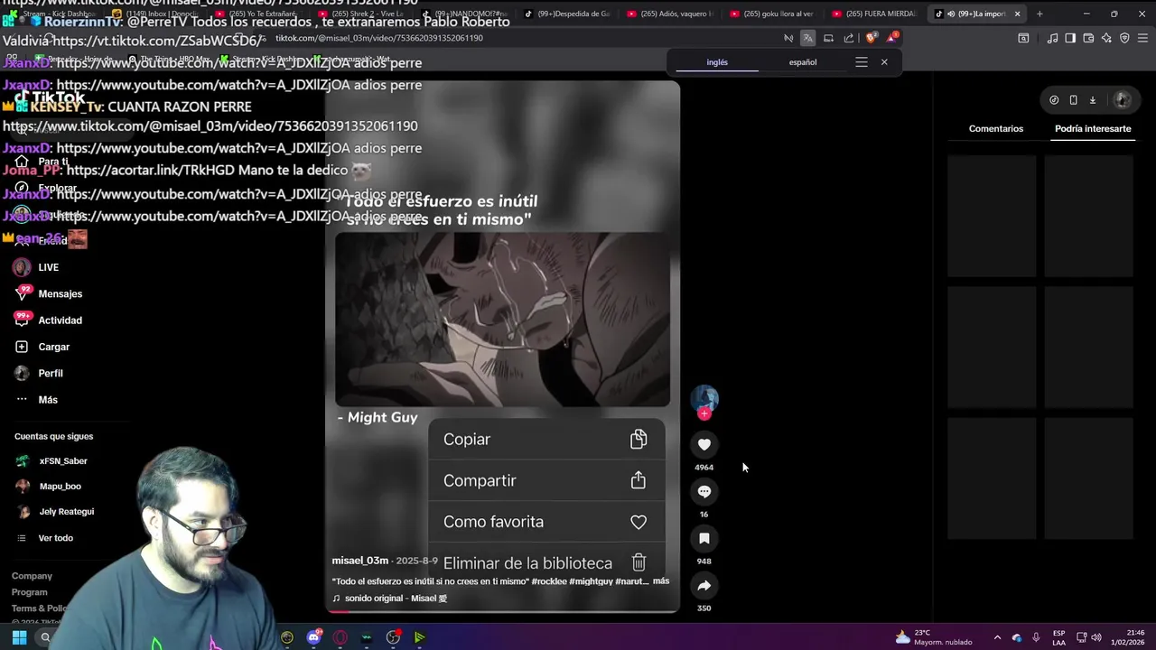Viewport: 1156px width, 650px height.
Task: Click the music playlist icon in browser toolbar
Action: click(x=1053, y=38)
